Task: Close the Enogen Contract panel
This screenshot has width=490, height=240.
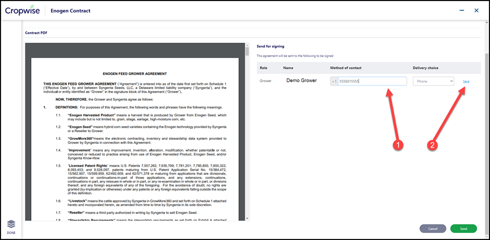Action: [476, 11]
